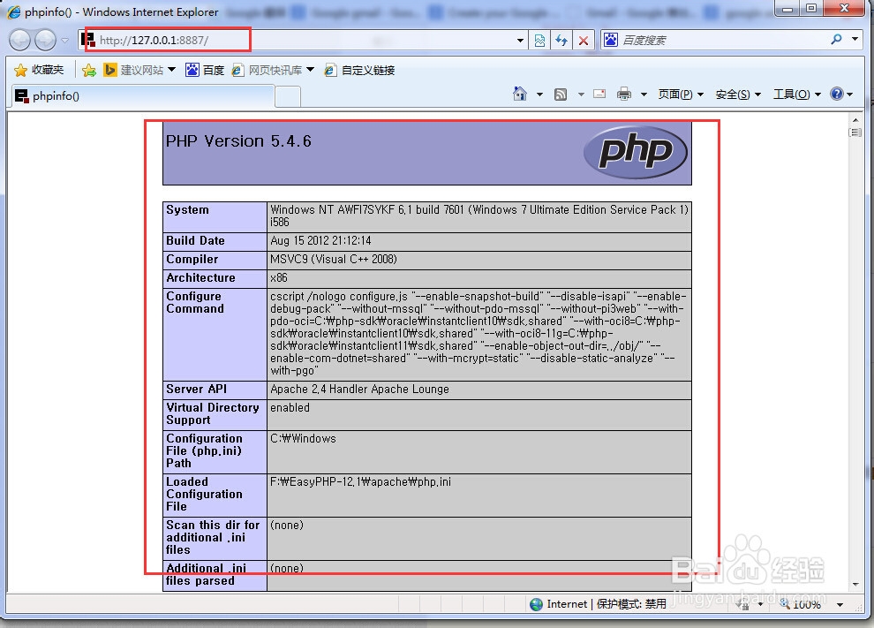The height and width of the screenshot is (628, 874).
Task: Refresh the page with the refresh icon
Action: point(561,40)
